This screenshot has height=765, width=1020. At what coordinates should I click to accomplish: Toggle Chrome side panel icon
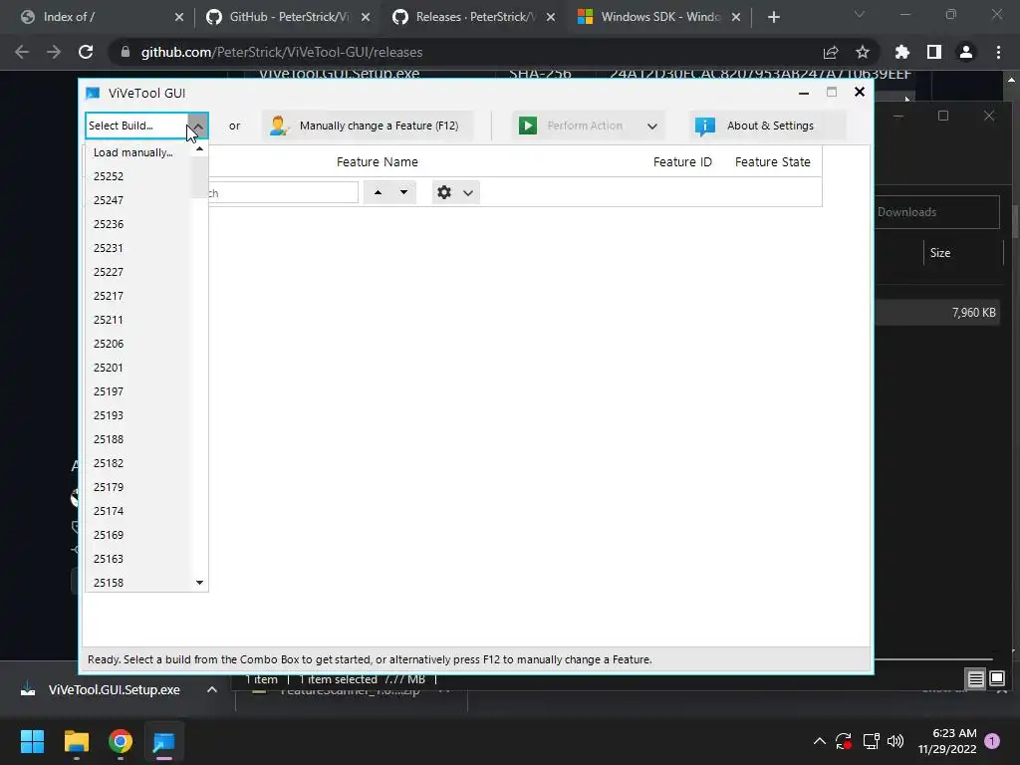pyautogui.click(x=934, y=52)
